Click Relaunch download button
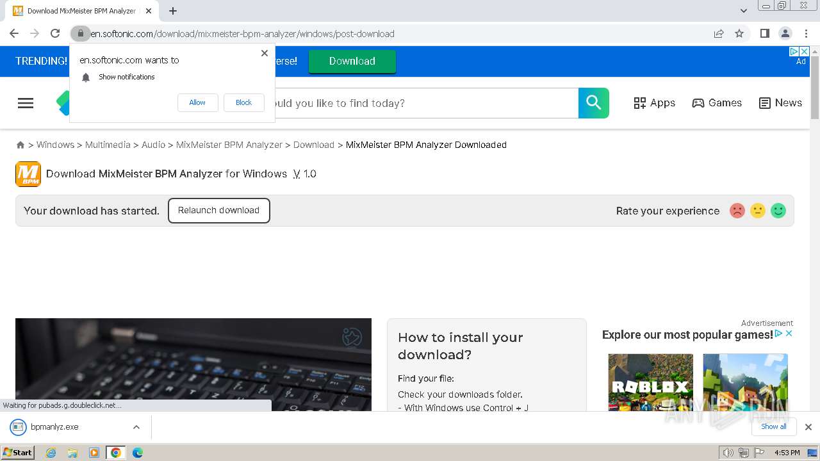This screenshot has width=820, height=461. click(x=219, y=211)
